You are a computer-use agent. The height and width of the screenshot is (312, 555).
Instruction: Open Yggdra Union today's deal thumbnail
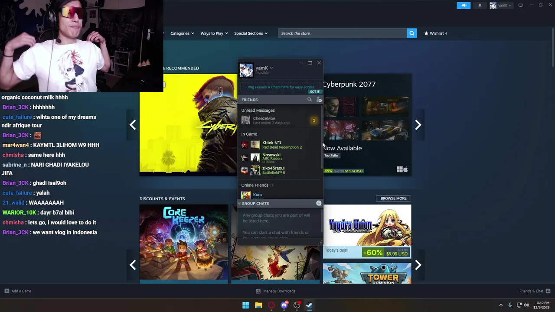367,231
